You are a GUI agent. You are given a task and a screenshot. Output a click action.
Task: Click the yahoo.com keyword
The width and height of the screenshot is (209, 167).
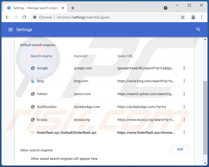point(82,94)
